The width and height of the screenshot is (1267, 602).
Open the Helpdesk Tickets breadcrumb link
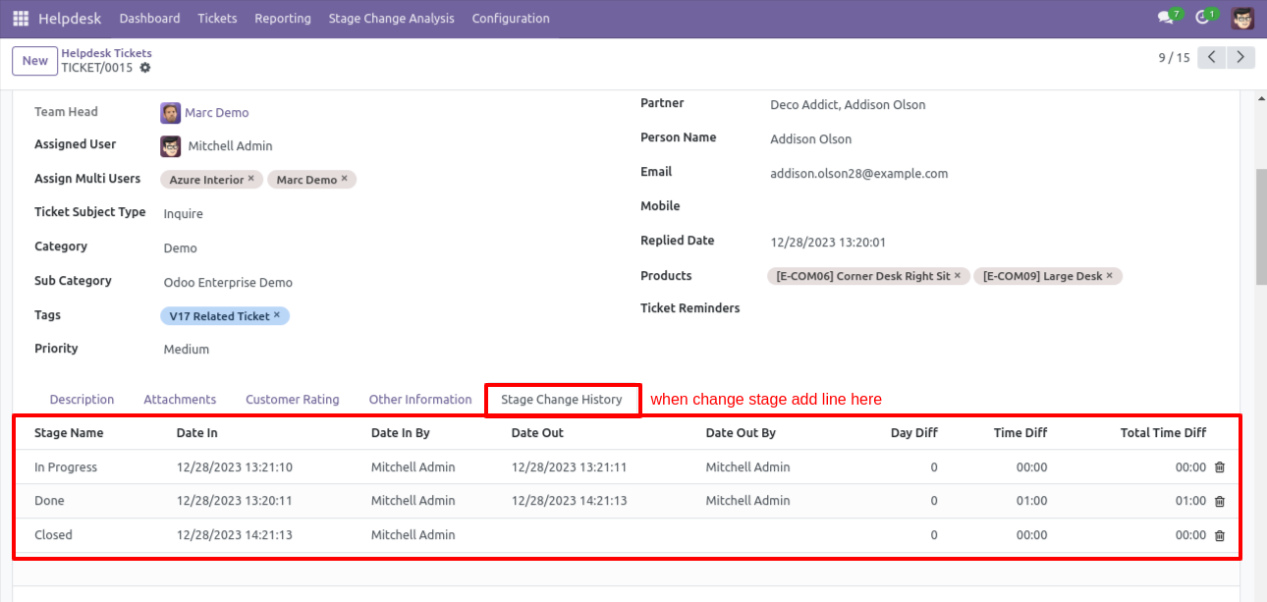(x=107, y=53)
